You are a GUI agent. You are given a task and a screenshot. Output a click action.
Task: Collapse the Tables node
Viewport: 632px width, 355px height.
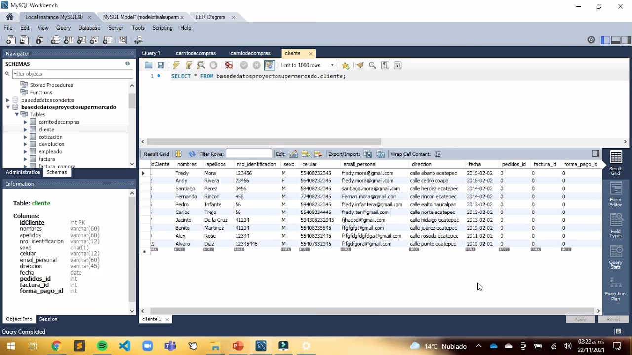point(17,115)
